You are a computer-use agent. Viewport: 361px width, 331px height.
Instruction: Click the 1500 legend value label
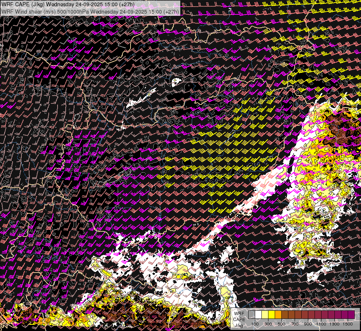(x=348, y=324)
